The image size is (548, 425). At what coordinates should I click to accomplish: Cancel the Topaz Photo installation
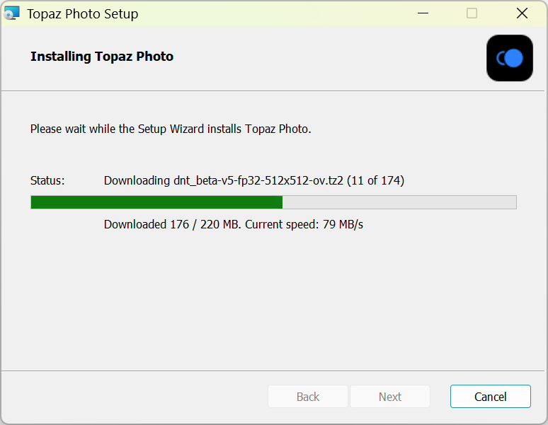tap(490, 397)
